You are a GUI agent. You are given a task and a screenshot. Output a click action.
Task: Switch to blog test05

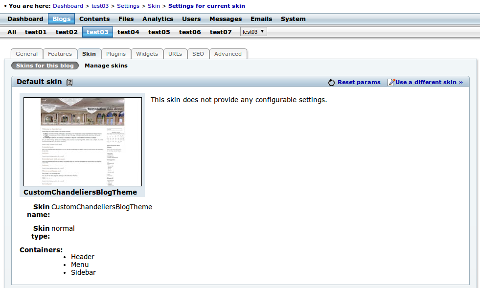click(x=159, y=32)
